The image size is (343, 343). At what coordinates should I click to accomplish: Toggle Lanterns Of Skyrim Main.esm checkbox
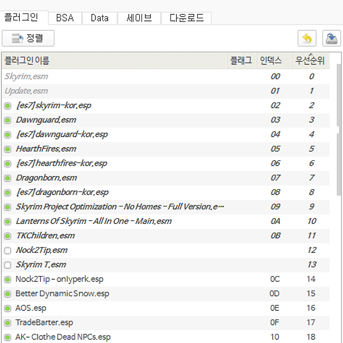tap(8, 221)
